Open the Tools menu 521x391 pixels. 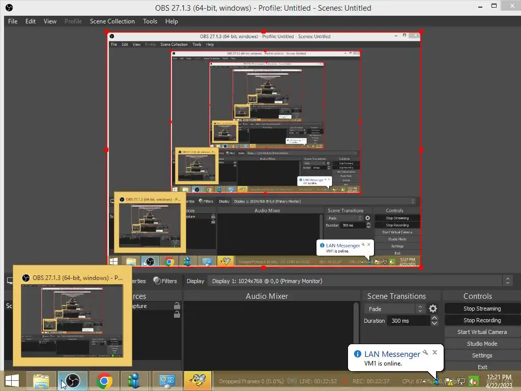[x=150, y=21]
